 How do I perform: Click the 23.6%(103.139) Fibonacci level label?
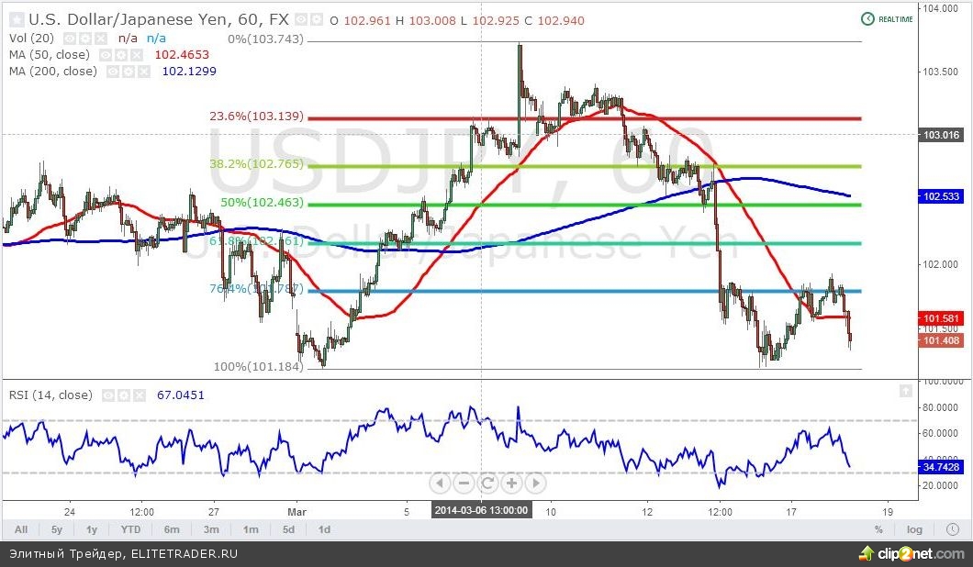pyautogui.click(x=256, y=117)
